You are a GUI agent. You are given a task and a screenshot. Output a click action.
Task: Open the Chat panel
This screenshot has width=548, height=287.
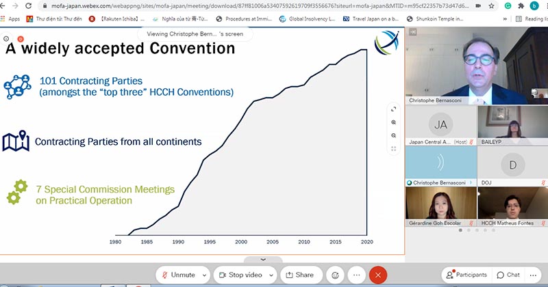point(508,275)
